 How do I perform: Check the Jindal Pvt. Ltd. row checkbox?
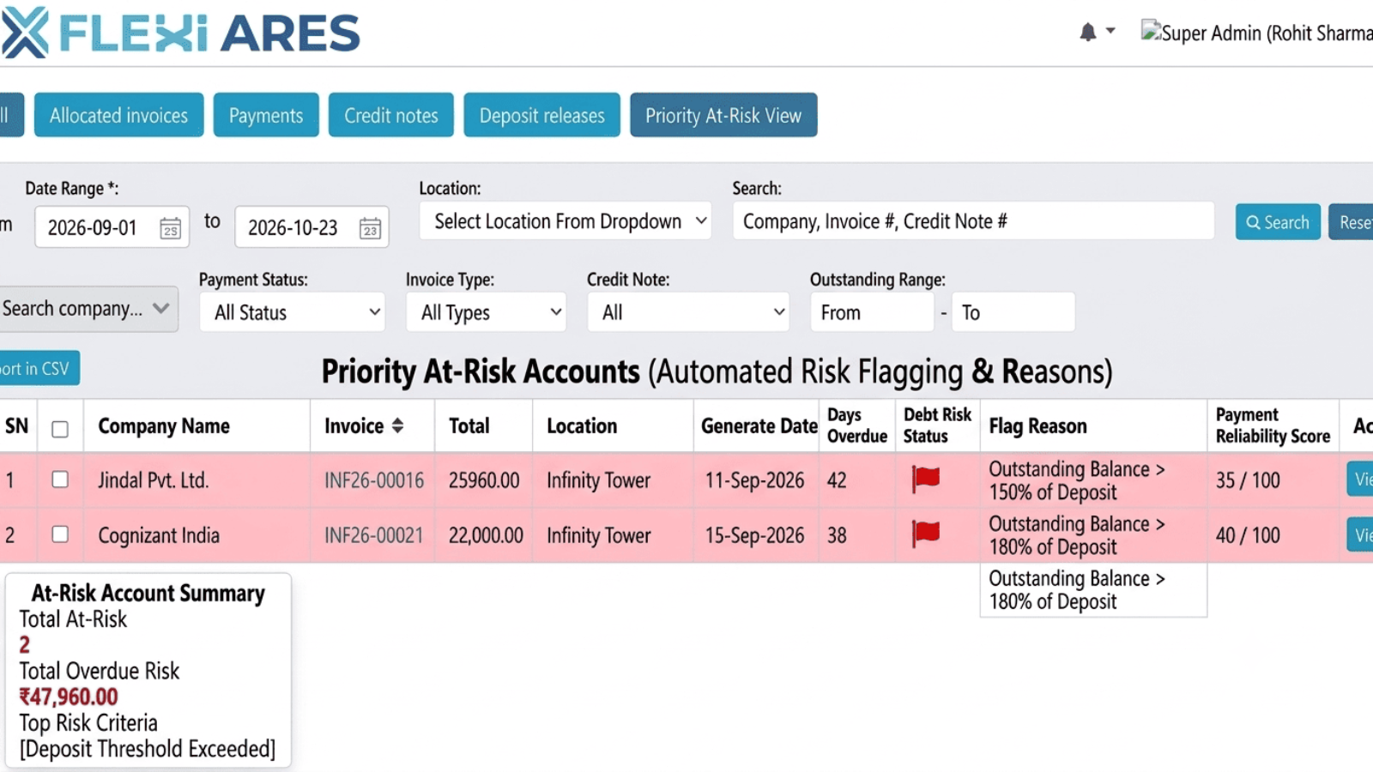pyautogui.click(x=59, y=479)
